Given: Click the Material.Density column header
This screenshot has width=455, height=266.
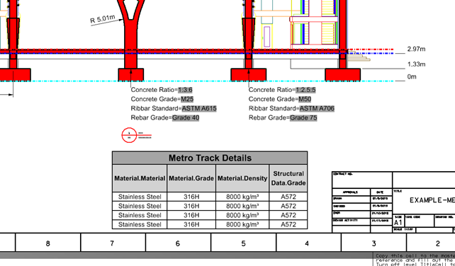Looking at the screenshot, I should (x=242, y=178).
